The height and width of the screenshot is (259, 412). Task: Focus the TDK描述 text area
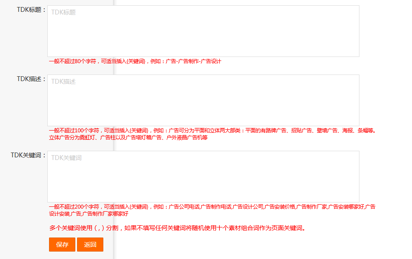tap(203, 100)
